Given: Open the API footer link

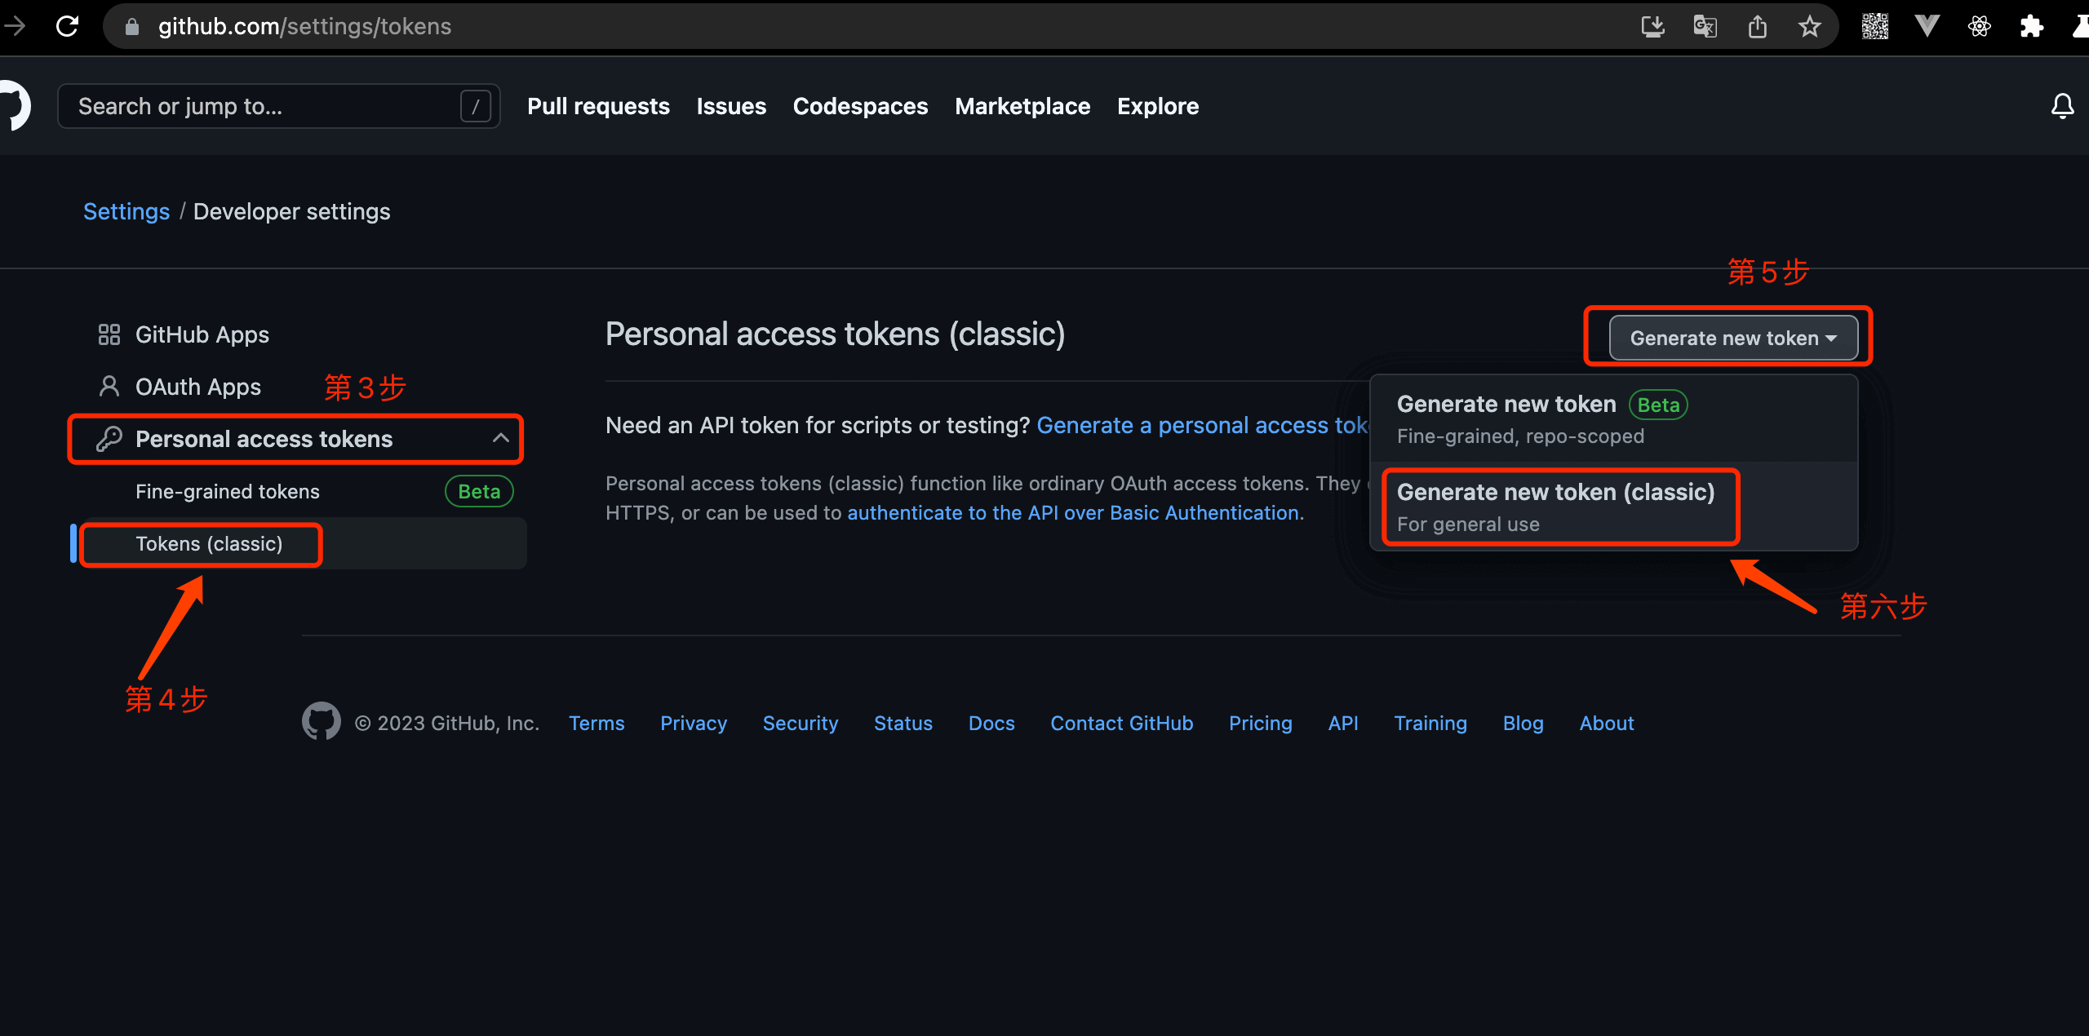Looking at the screenshot, I should 1343,723.
